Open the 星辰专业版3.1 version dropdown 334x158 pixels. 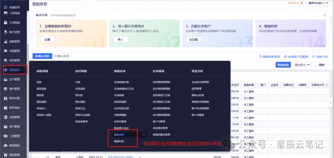pyautogui.click(x=319, y=3)
